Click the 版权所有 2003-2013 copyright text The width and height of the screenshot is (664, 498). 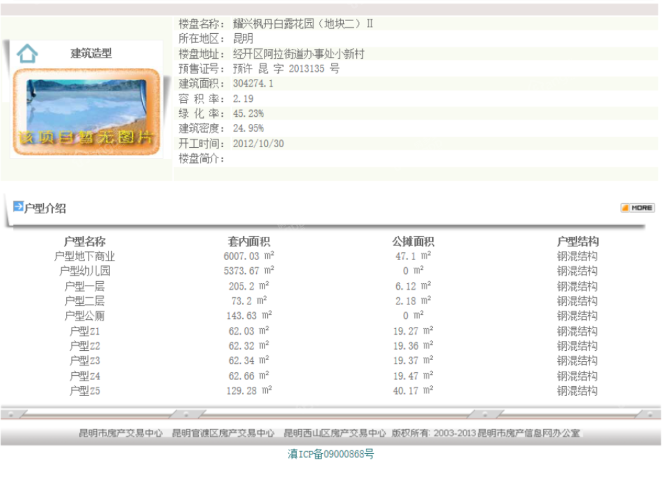[486, 433]
